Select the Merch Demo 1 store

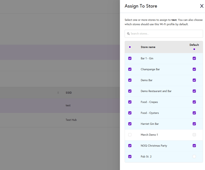[x=130, y=135]
